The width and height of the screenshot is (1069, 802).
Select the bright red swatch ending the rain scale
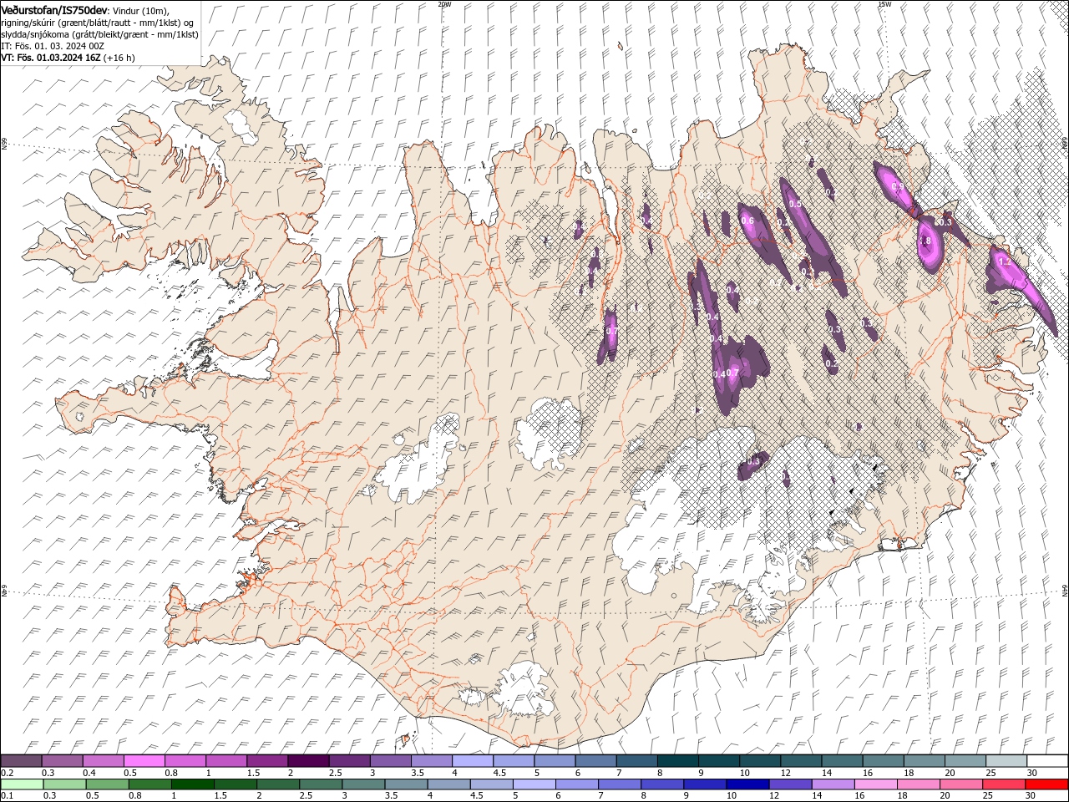(x=1046, y=784)
